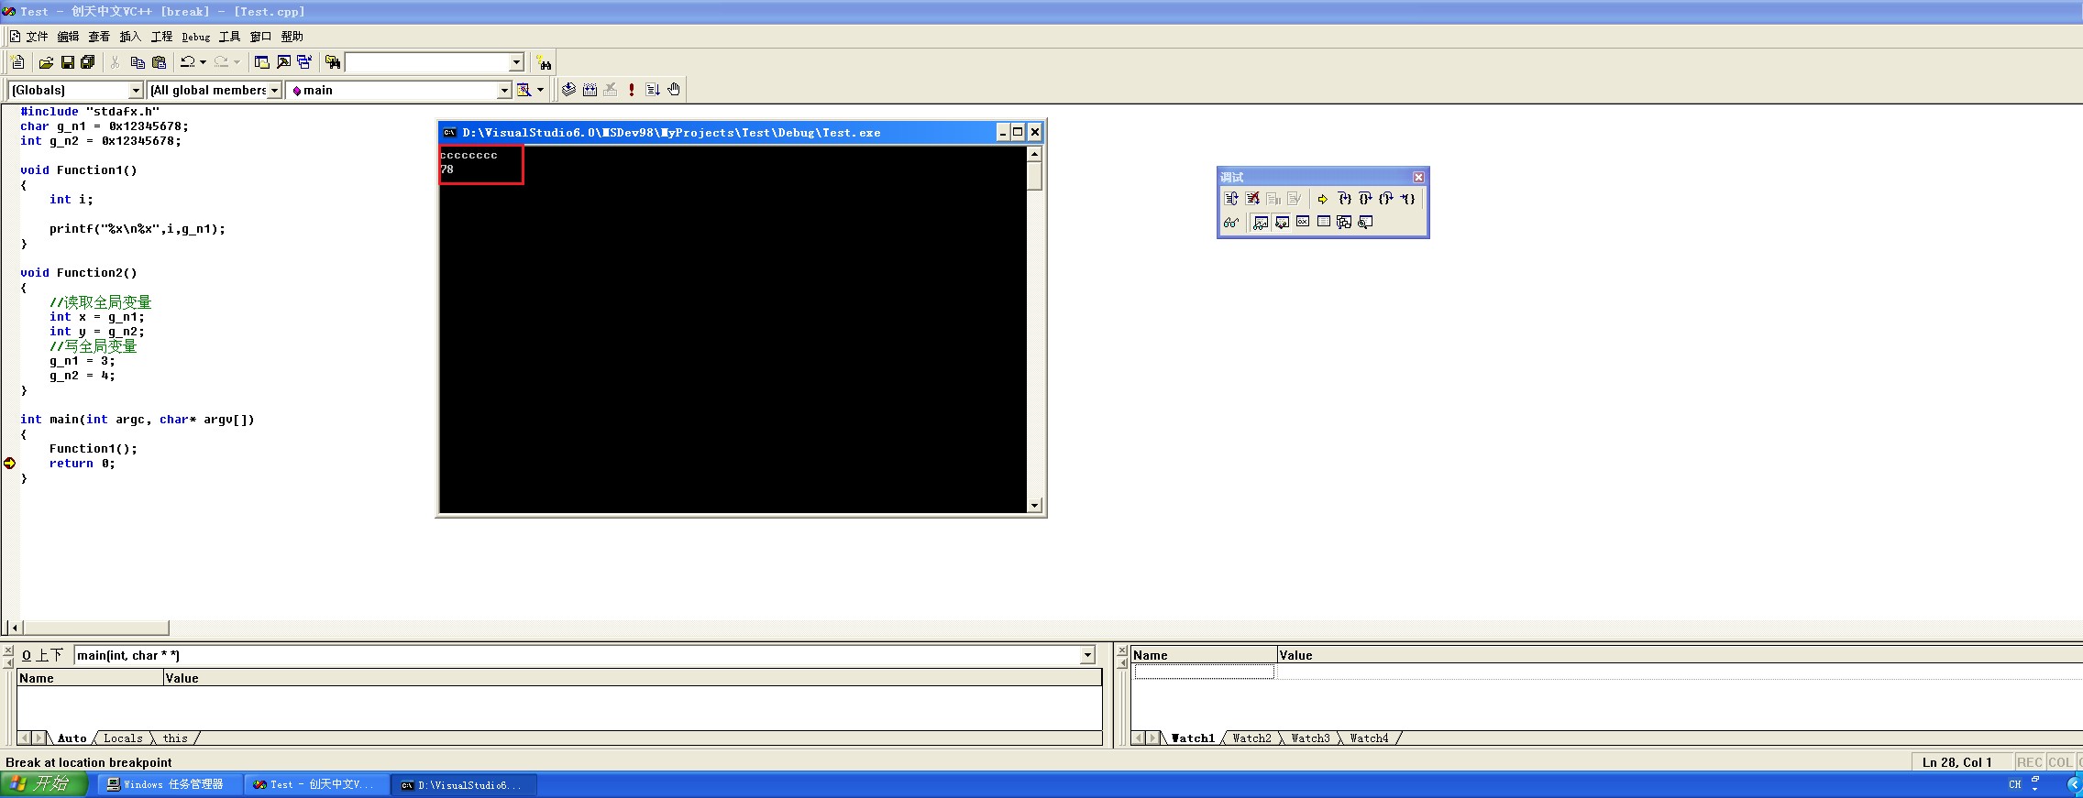This screenshot has height=798, width=2083.
Task: Expand the All global members dropdown
Action: [x=274, y=90]
